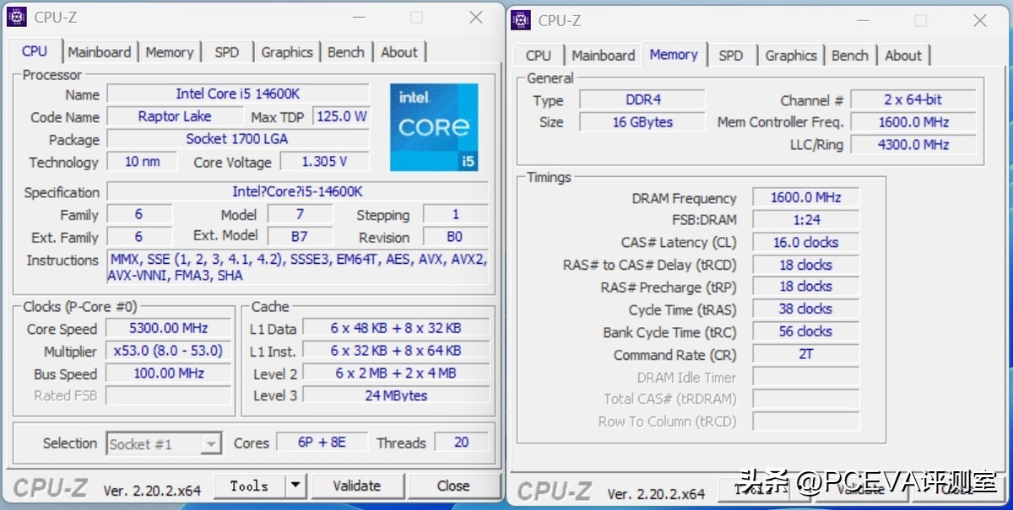Screen dimensions: 1013x510
Task: Click the empty Total CAS# (tRDRAM) field
Action: [x=805, y=399]
